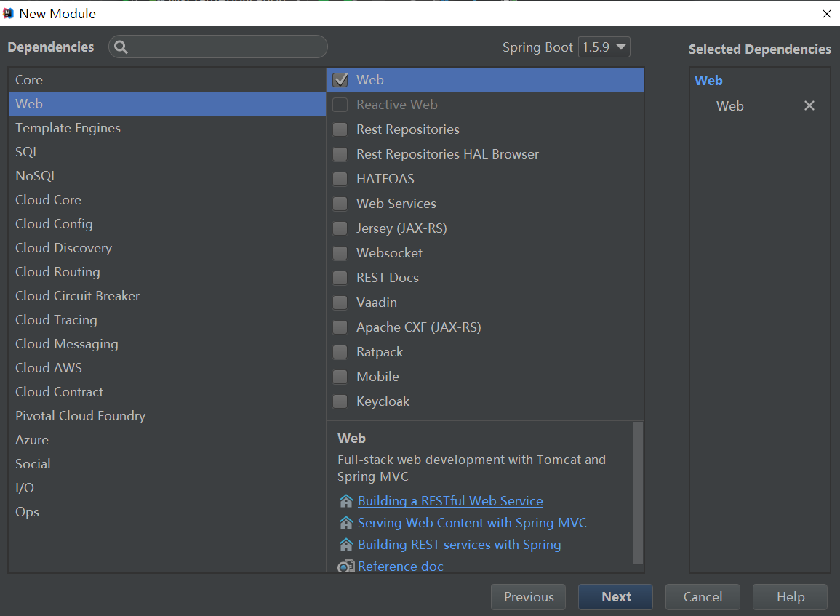Open the Spring Boot version dropdown
This screenshot has height=616, width=840.
[x=604, y=47]
